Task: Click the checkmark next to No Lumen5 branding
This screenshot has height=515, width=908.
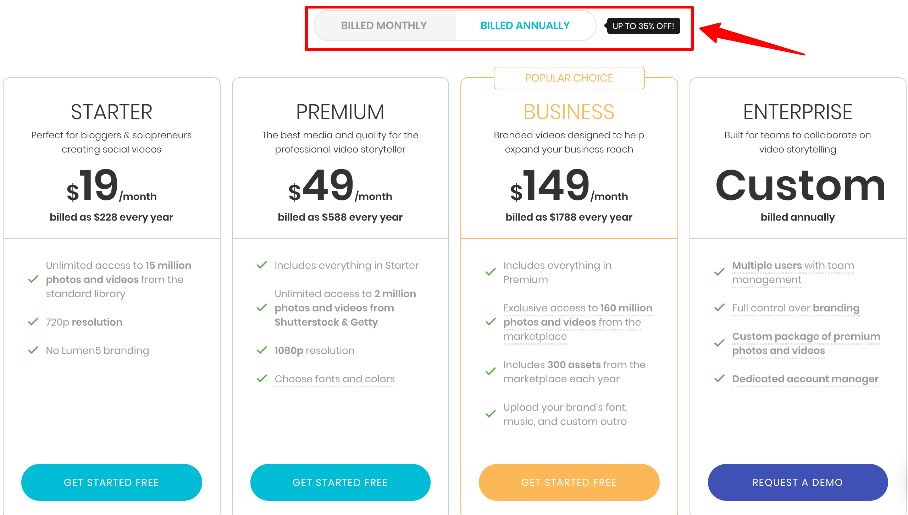Action: coord(33,350)
